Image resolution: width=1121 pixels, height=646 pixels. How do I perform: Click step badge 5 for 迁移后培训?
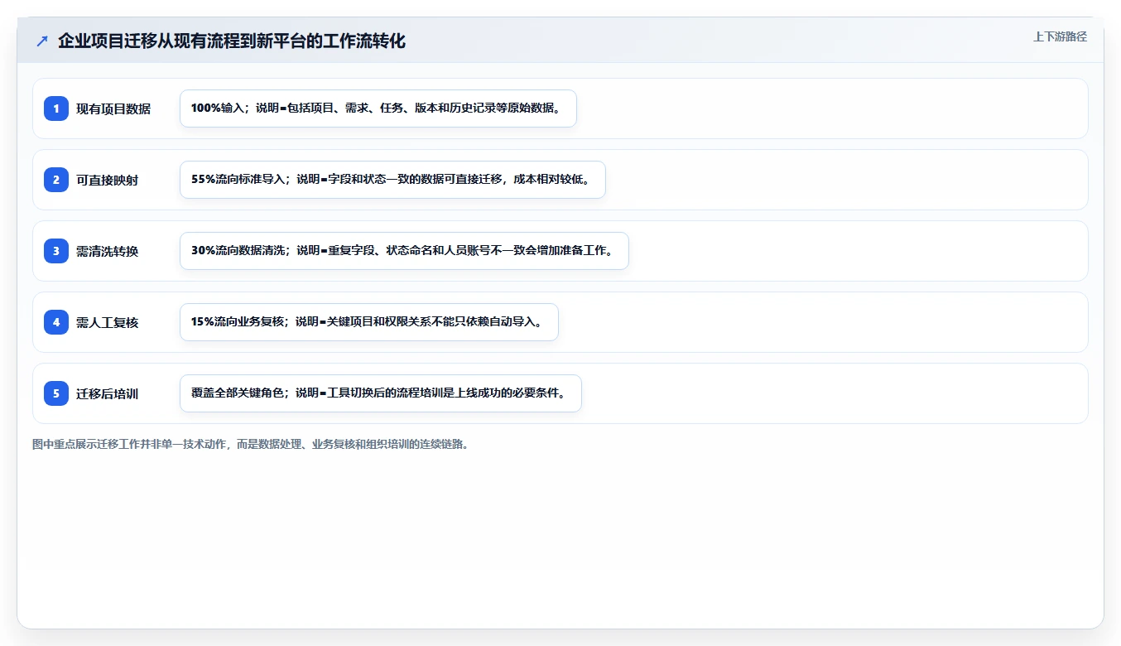[56, 393]
